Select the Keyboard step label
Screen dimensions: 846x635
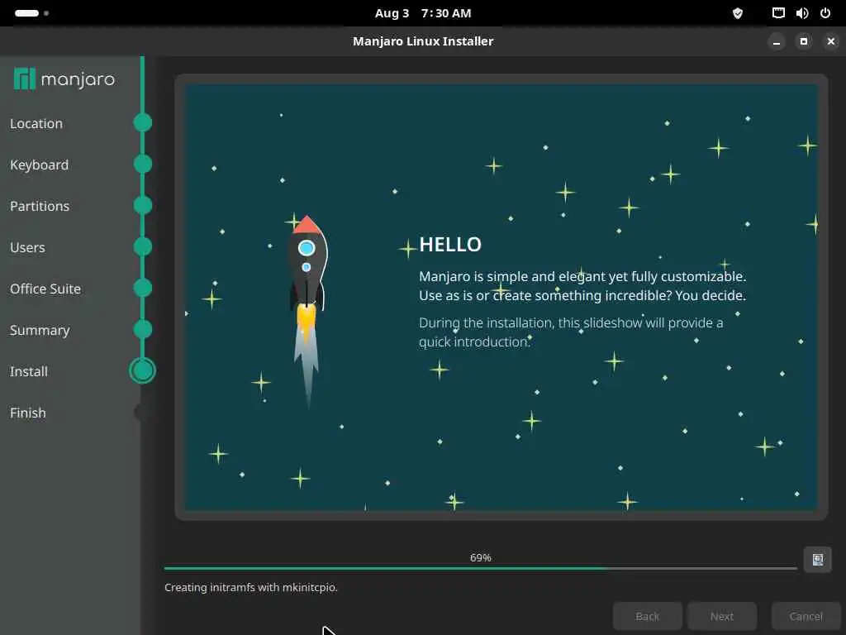pyautogui.click(x=40, y=165)
